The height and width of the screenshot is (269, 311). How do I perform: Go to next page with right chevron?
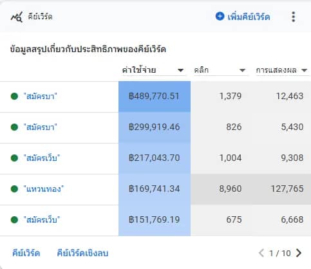click(299, 253)
